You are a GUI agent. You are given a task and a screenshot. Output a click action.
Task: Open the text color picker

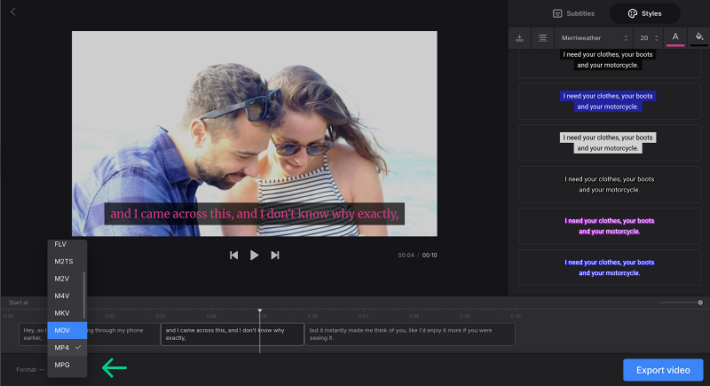(x=675, y=37)
